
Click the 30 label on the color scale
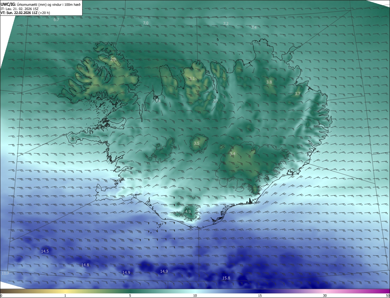click(x=325, y=296)
